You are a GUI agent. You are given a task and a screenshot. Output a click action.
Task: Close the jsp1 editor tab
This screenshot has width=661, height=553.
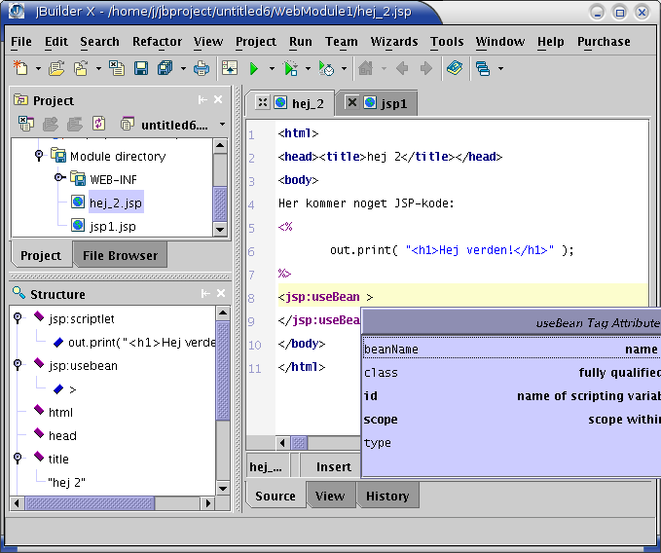click(x=351, y=102)
